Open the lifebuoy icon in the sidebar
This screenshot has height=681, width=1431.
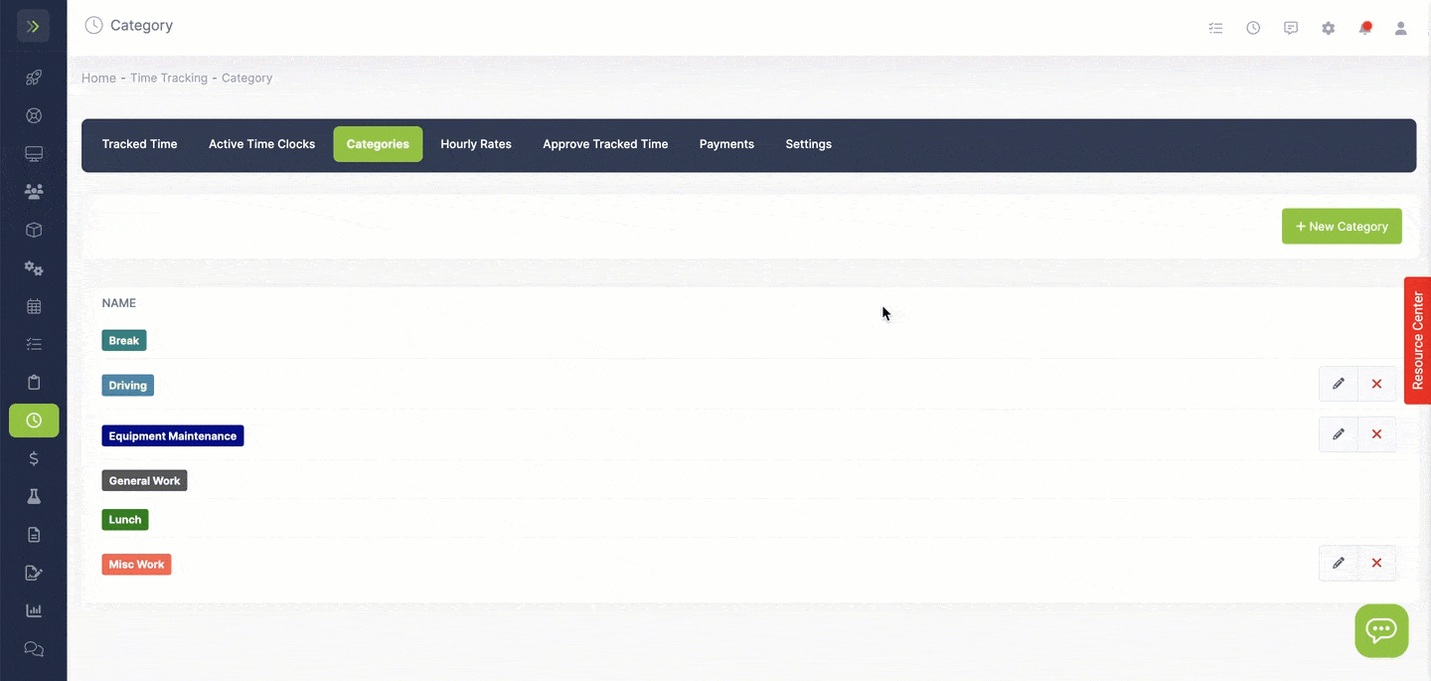tap(34, 115)
